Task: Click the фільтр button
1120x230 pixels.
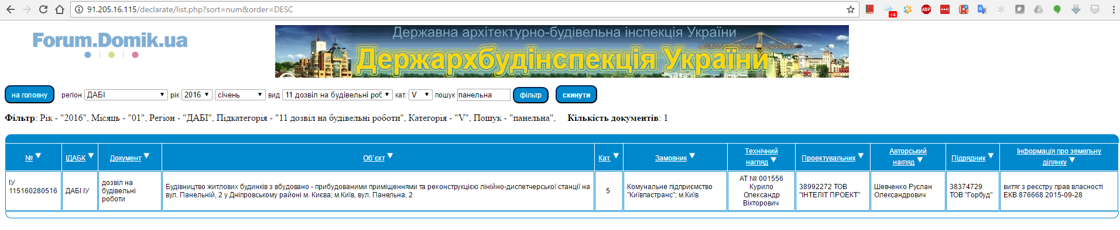Action: coord(530,95)
